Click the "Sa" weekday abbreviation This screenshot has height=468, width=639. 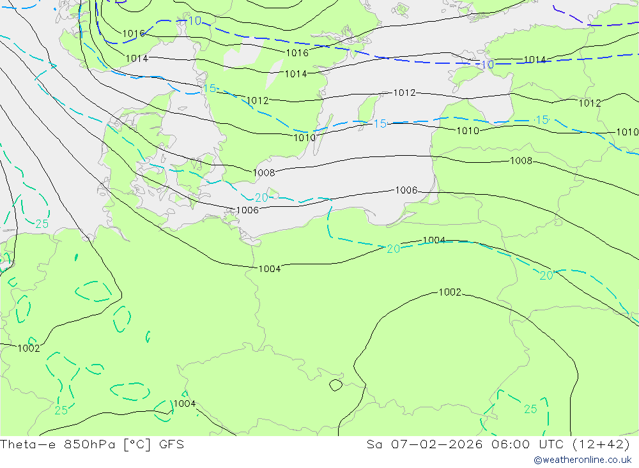(374, 444)
